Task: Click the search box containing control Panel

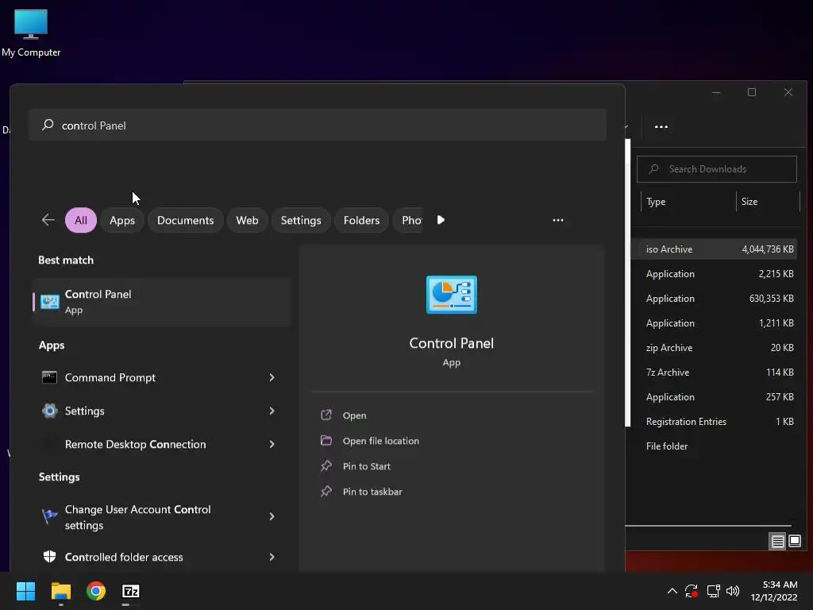Action: (318, 125)
